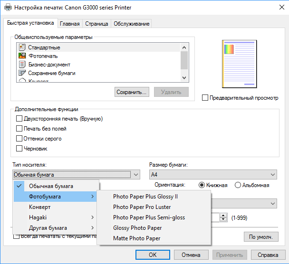
Task: Click the Справка button
Action: 268,255
